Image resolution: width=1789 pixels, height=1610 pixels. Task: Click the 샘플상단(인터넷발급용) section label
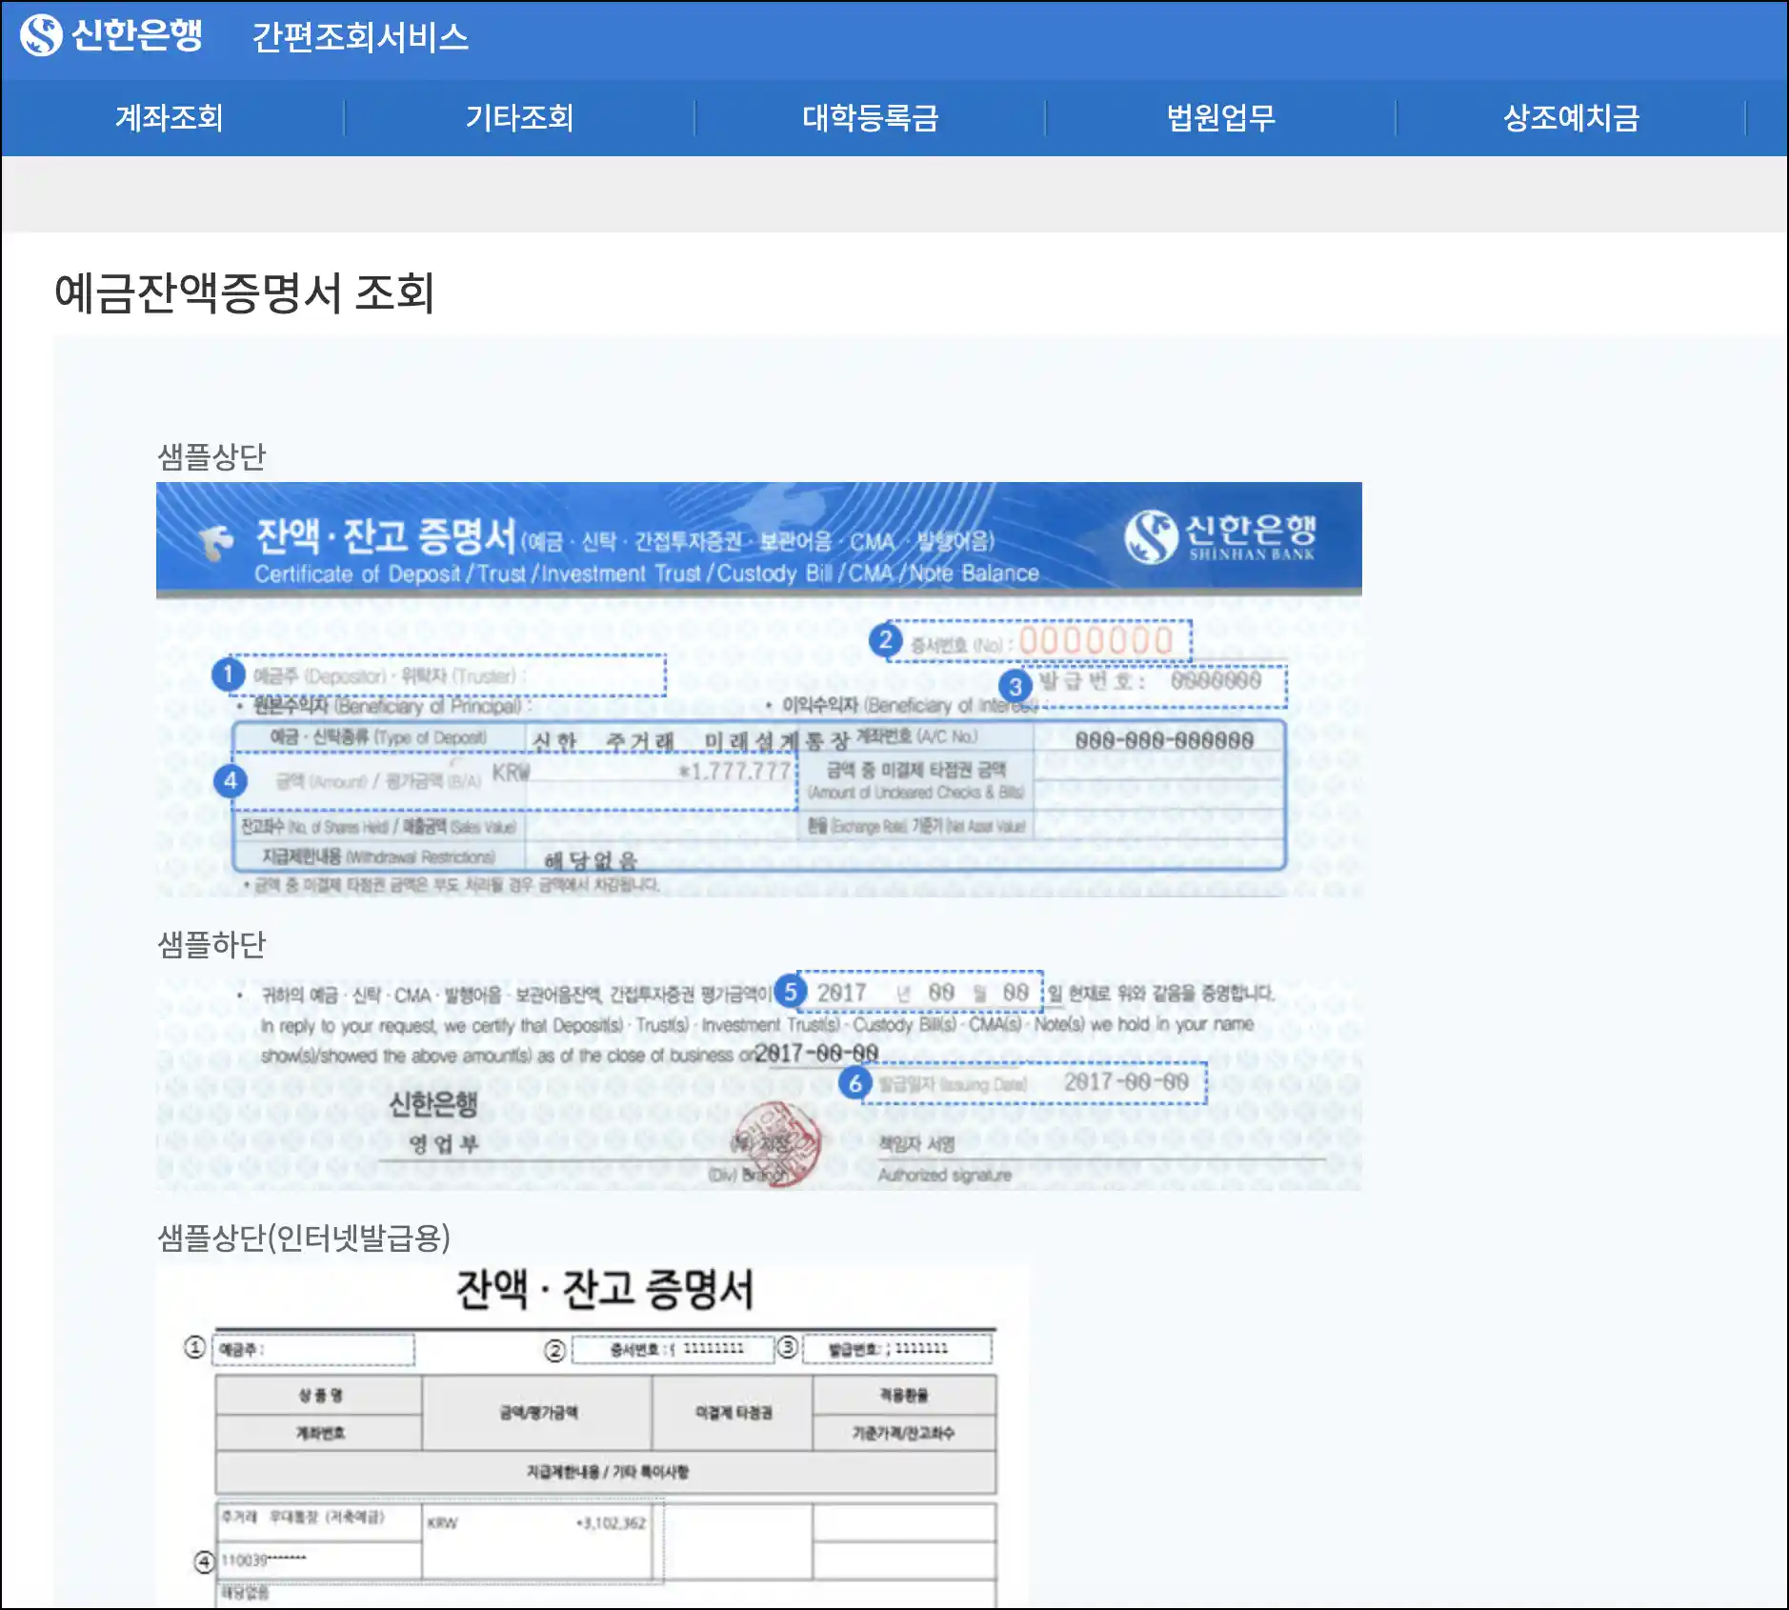tap(304, 1238)
